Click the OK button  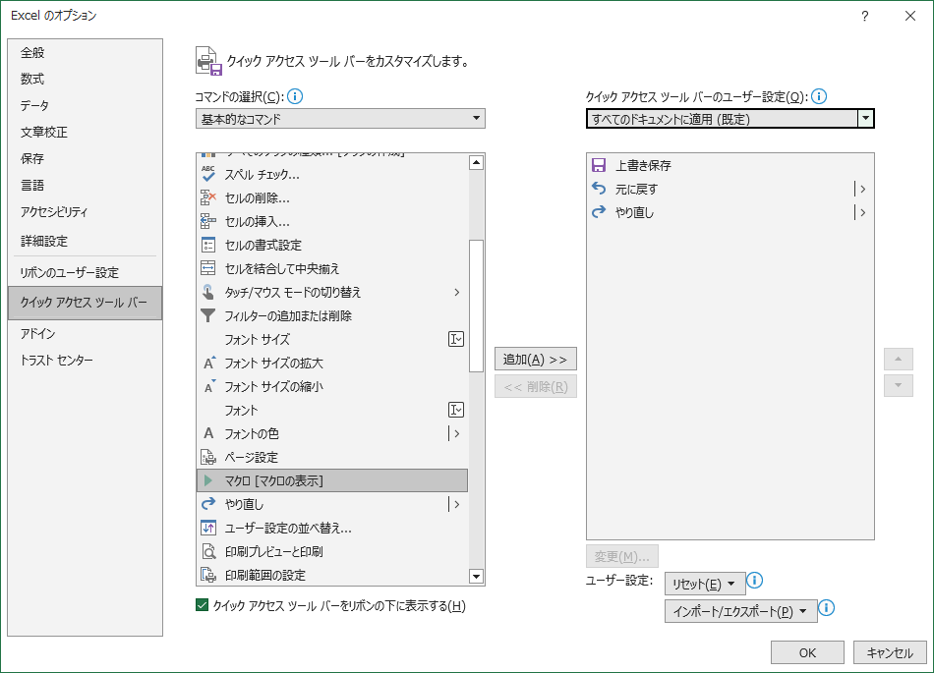[807, 652]
